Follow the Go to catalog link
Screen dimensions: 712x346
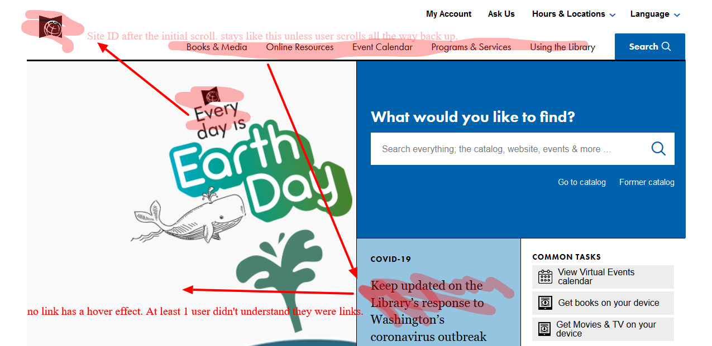[x=581, y=182]
